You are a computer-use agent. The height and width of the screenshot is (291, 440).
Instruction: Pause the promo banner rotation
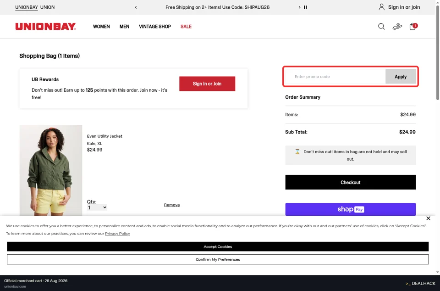305,7
